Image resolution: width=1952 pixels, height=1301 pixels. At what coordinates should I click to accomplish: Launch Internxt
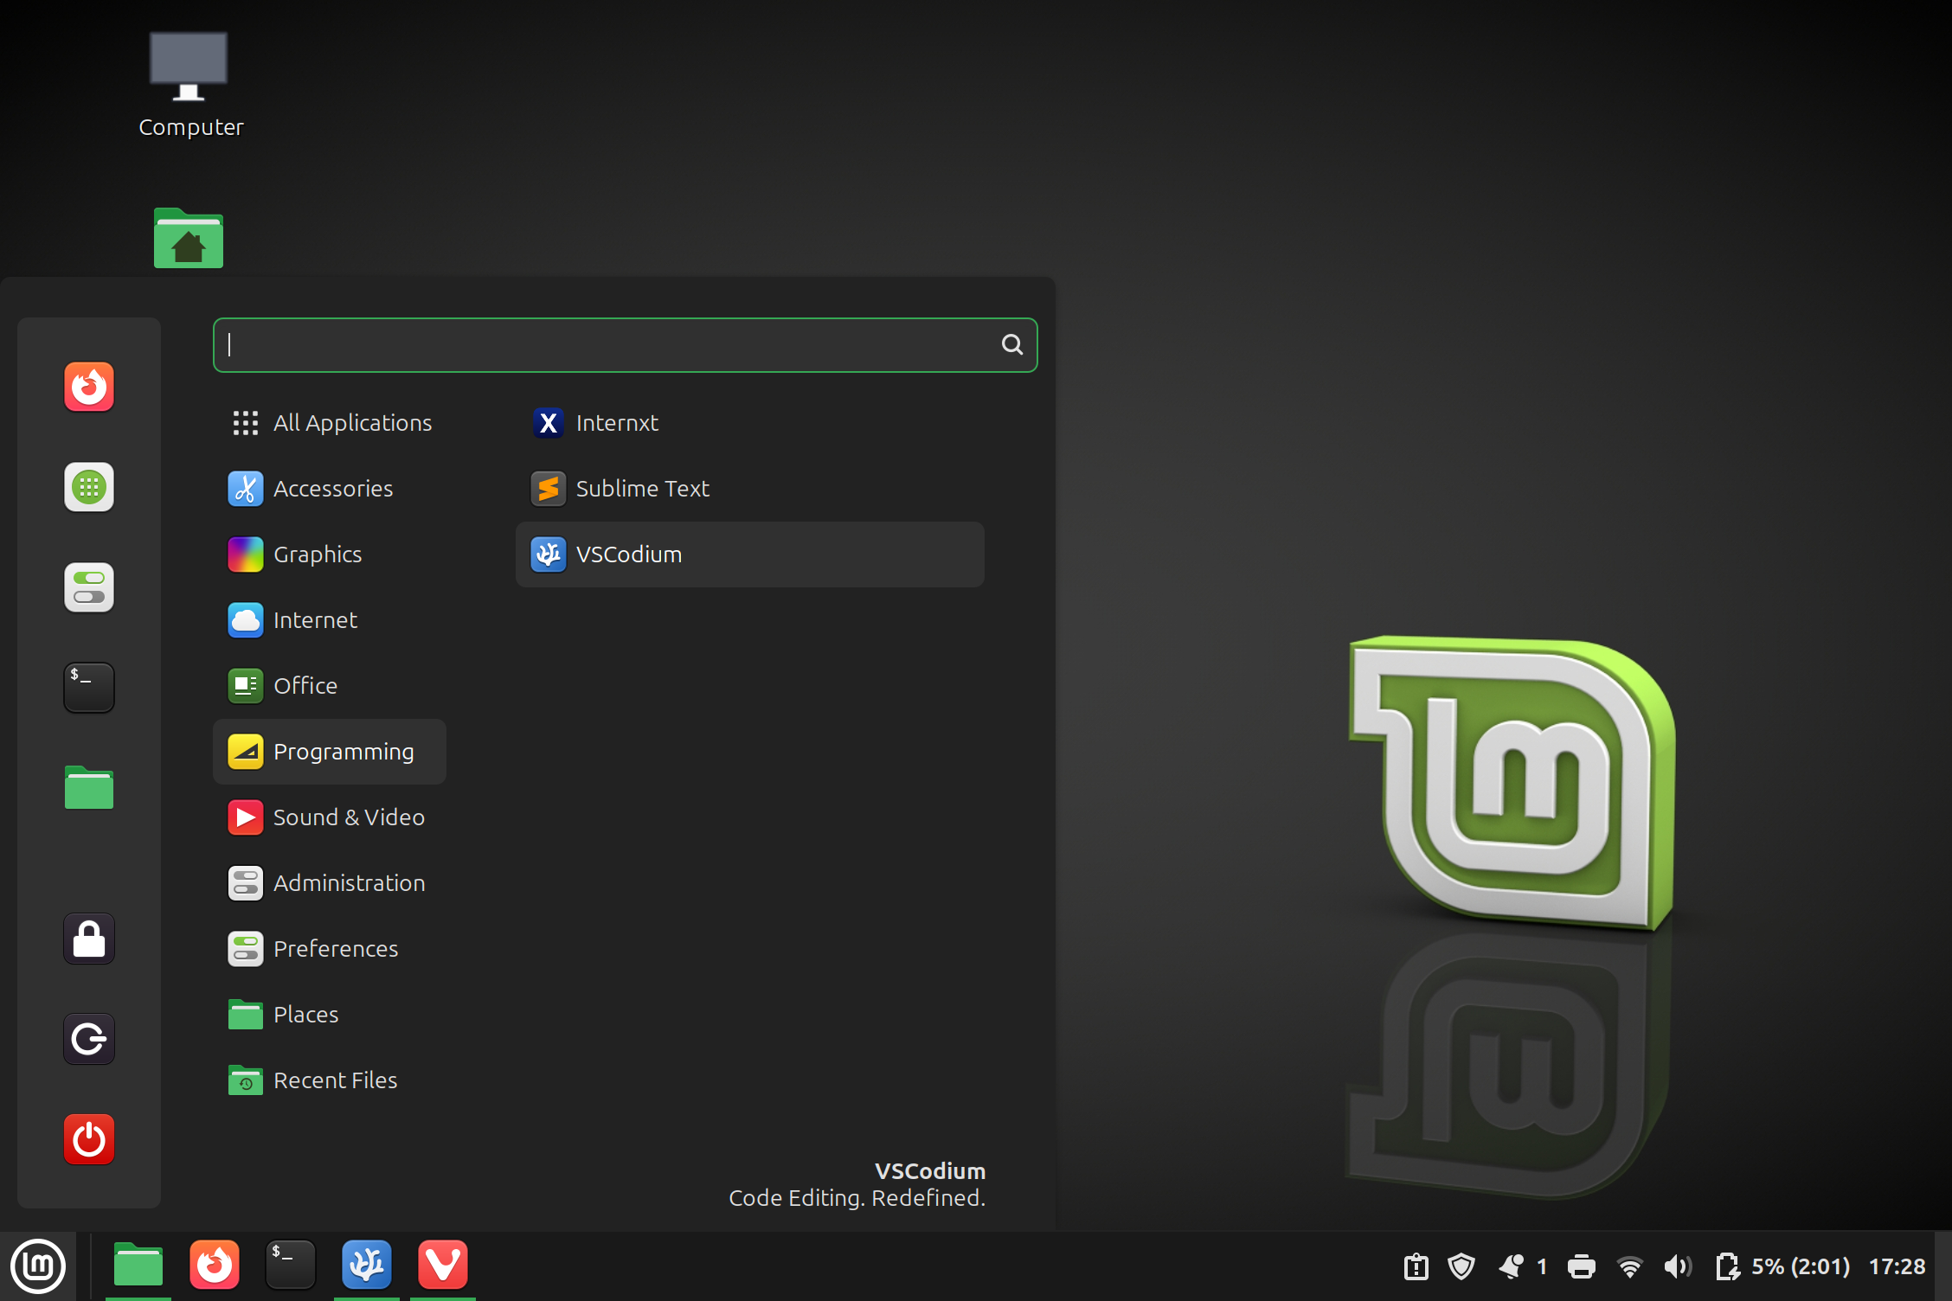click(616, 423)
